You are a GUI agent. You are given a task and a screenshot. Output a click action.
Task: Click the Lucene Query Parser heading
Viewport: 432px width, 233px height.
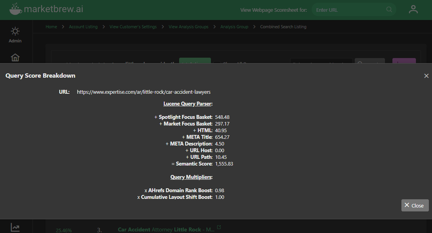(188, 104)
